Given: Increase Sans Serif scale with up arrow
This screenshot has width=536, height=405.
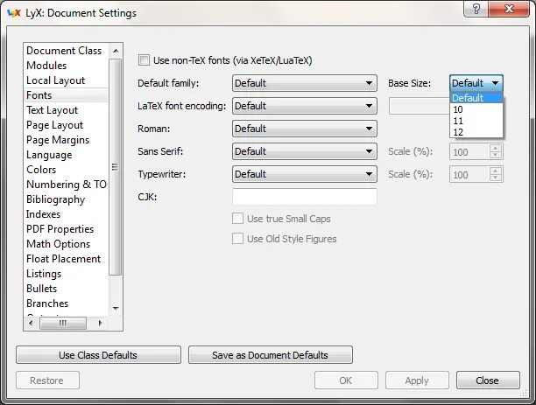Looking at the screenshot, I should [x=496, y=147].
